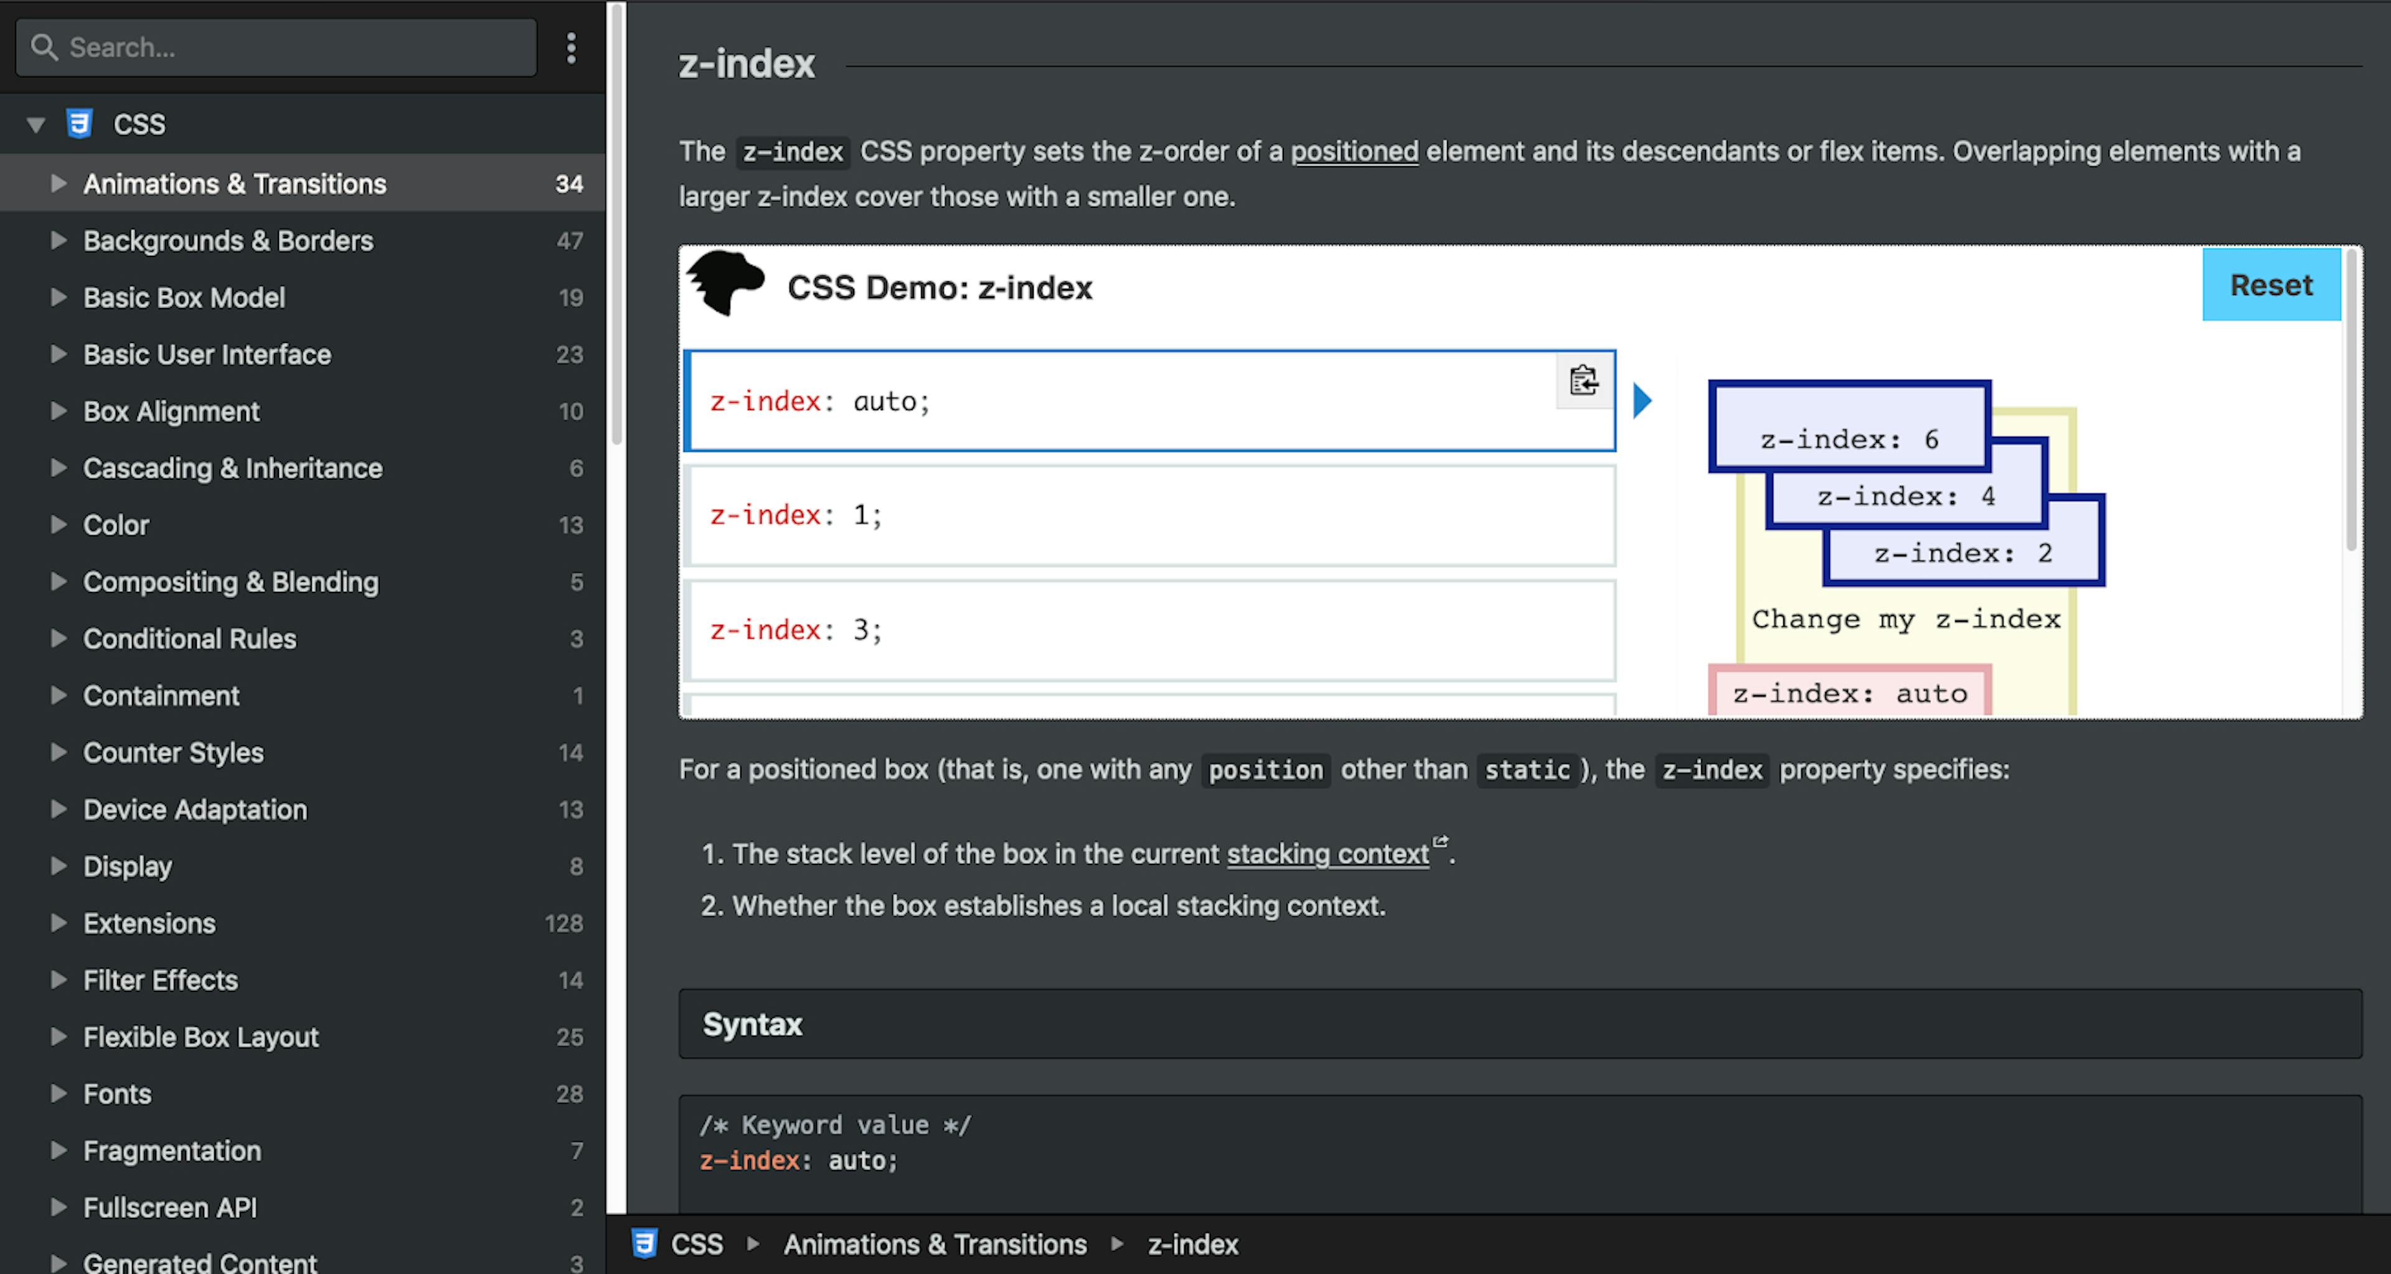The image size is (2391, 1274).
Task: Collapse the CSS tree section
Action: tap(34, 123)
